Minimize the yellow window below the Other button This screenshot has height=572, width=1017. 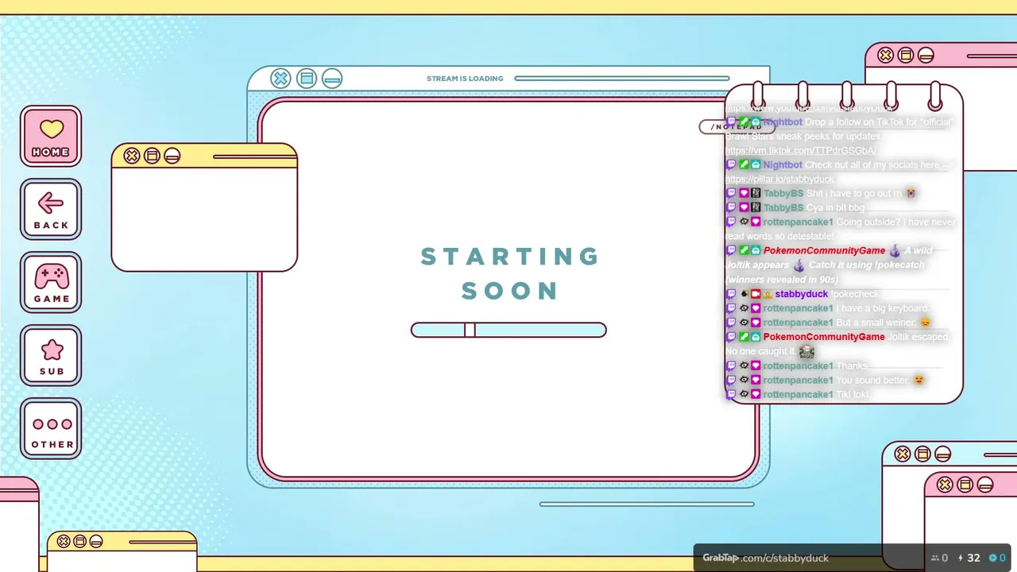click(x=96, y=542)
